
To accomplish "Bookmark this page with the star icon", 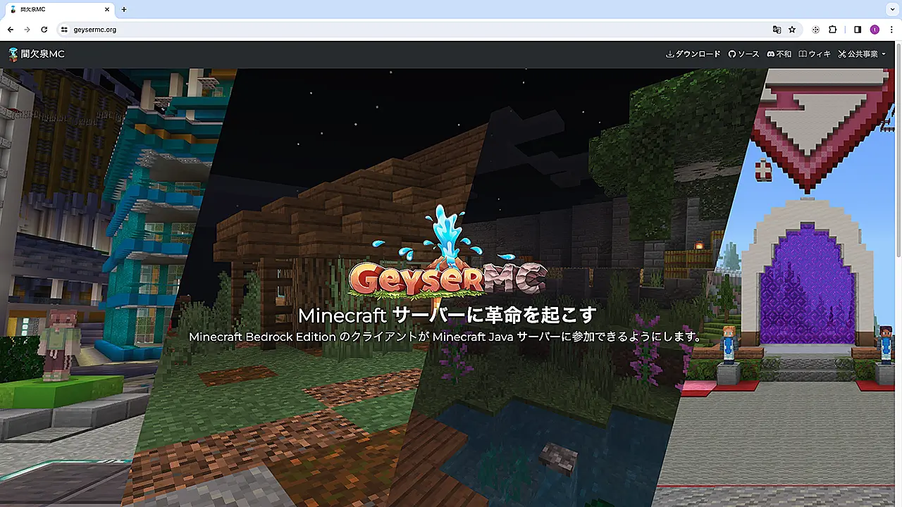I will [x=792, y=30].
